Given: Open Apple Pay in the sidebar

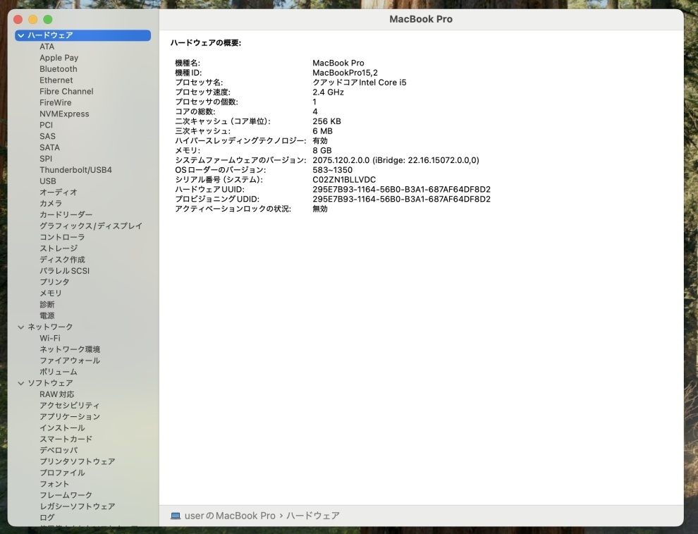Looking at the screenshot, I should (x=59, y=58).
